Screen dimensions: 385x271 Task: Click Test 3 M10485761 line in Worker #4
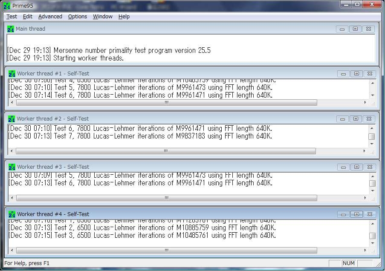click(142, 235)
